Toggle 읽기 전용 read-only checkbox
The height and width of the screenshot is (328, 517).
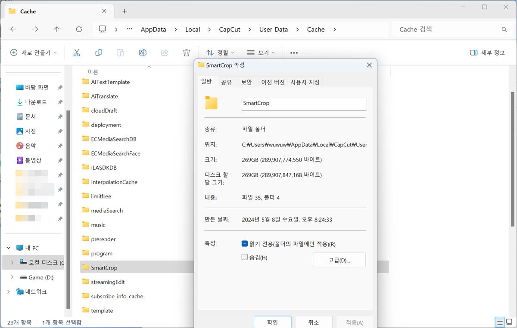coord(245,244)
